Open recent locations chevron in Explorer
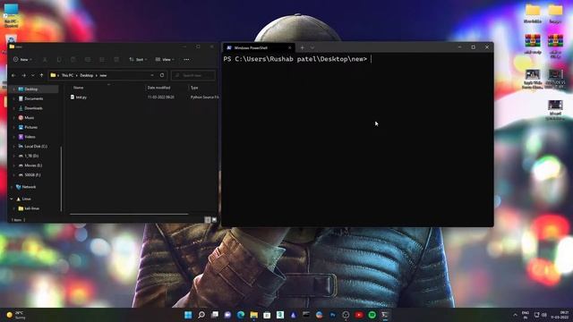 point(32,75)
